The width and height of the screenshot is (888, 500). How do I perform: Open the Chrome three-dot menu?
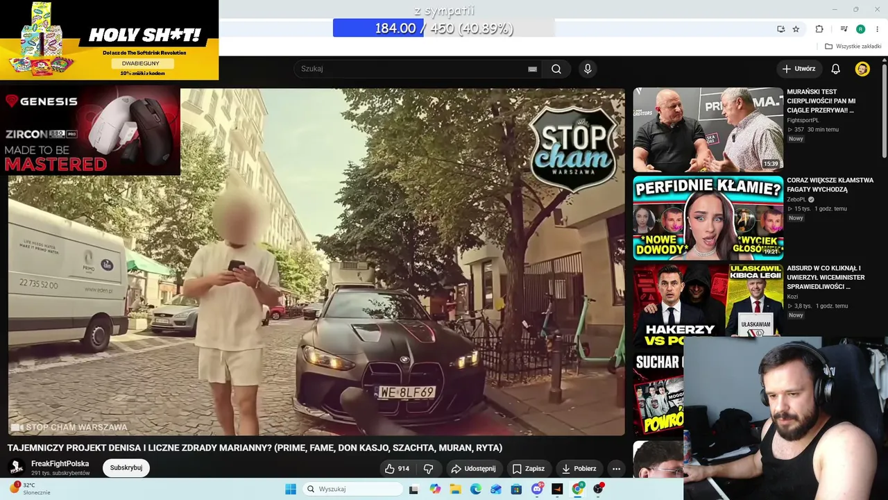point(876,28)
